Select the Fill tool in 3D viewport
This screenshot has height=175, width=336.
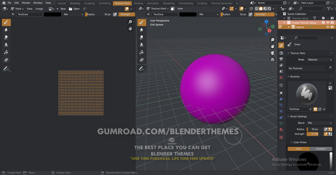point(142,52)
